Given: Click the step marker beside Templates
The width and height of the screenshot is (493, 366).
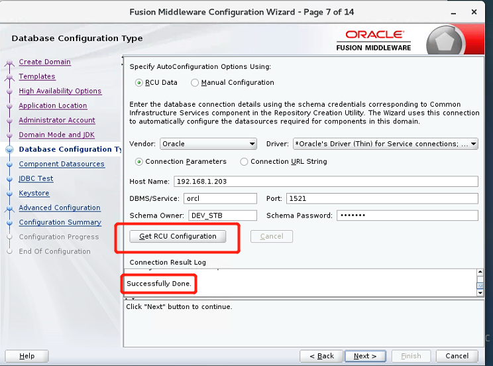Looking at the screenshot, I should click(x=10, y=77).
